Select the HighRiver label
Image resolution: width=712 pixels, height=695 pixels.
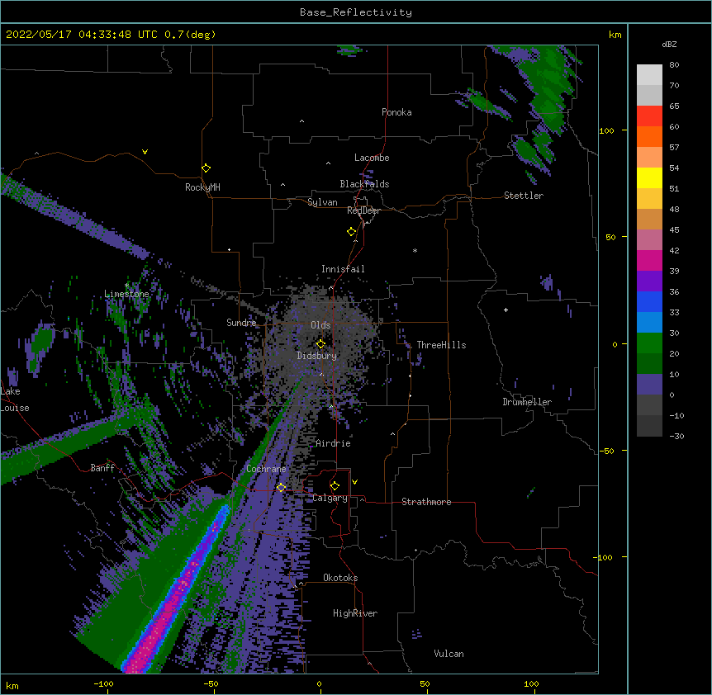355,613
